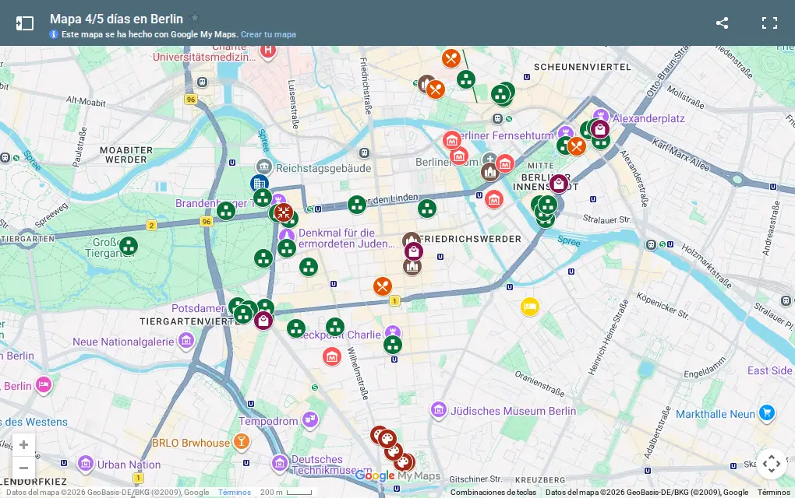Click the Markthalle Neun shopping cart icon
The image size is (795, 498).
coord(767,413)
